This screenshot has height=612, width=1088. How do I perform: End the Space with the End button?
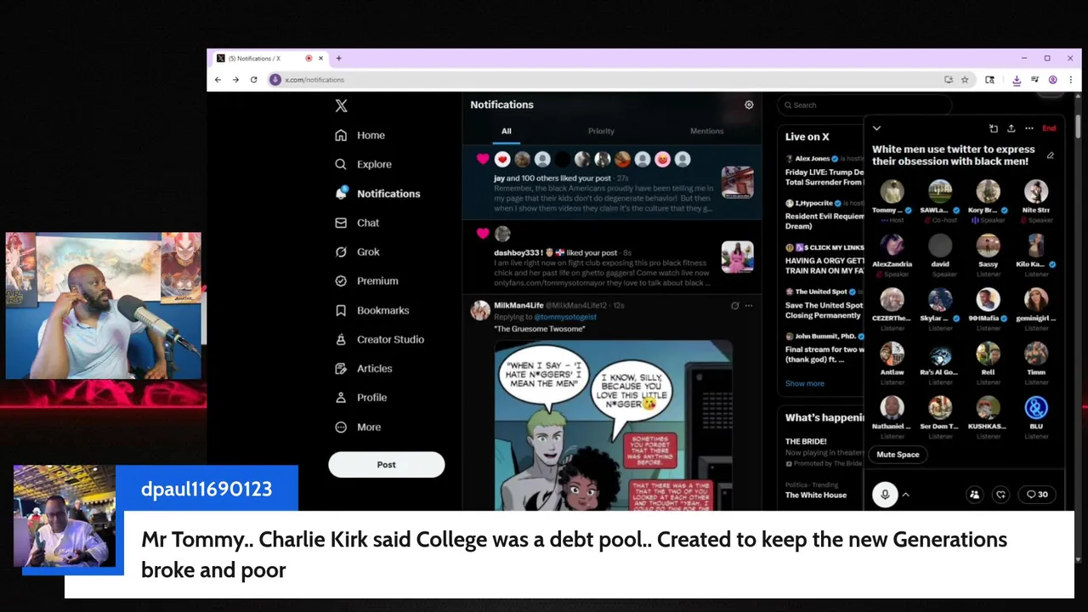1049,128
